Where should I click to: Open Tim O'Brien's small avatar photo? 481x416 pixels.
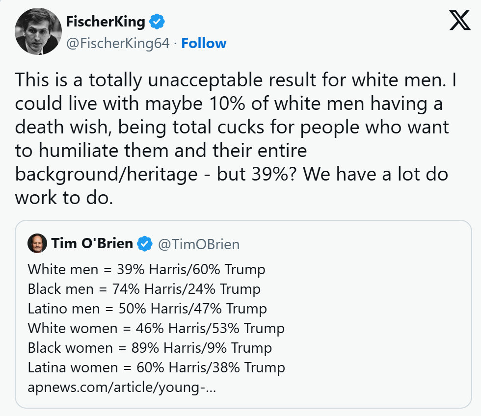(37, 243)
